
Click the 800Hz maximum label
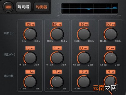64,41
